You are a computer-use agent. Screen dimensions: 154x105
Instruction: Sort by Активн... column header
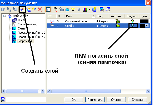pos(117,16)
